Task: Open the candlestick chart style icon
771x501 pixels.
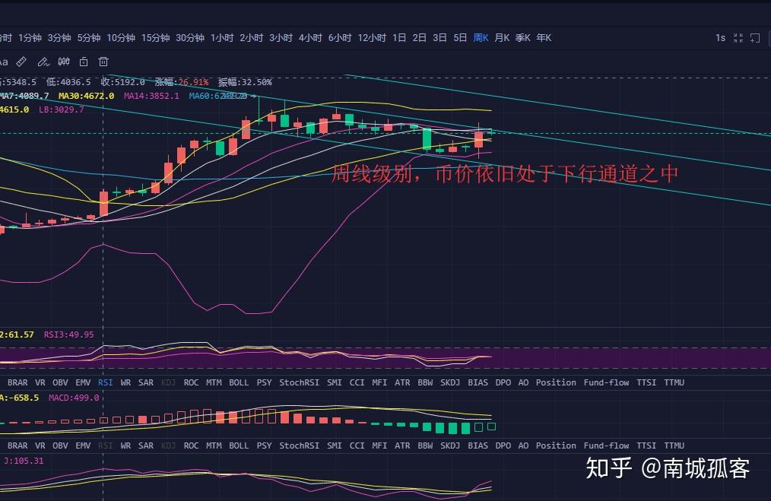Action: coord(64,62)
